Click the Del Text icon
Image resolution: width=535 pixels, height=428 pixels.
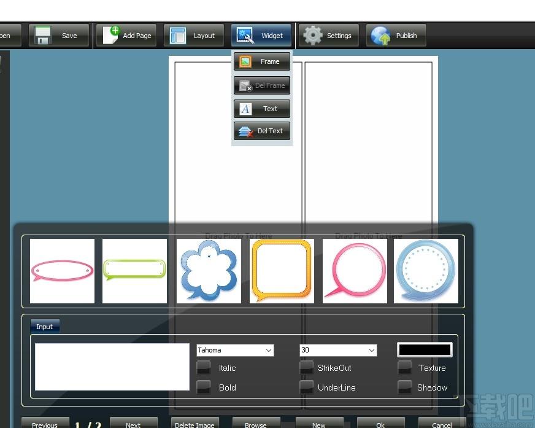click(x=245, y=131)
